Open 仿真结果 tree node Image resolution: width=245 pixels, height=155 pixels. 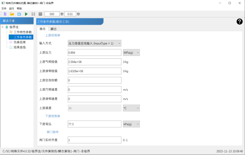[x=19, y=42]
